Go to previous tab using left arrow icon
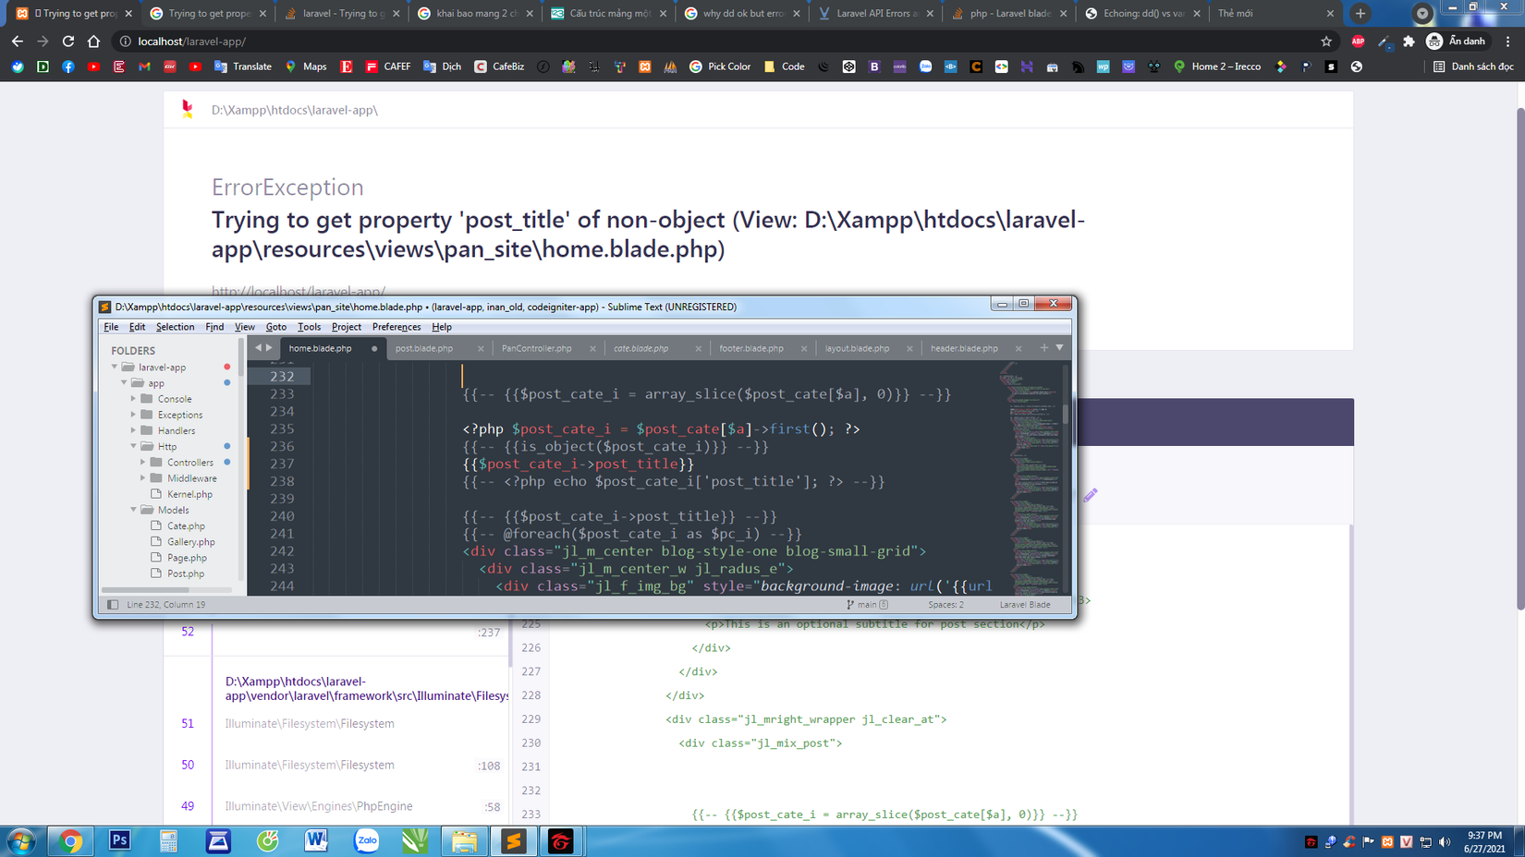 259,348
